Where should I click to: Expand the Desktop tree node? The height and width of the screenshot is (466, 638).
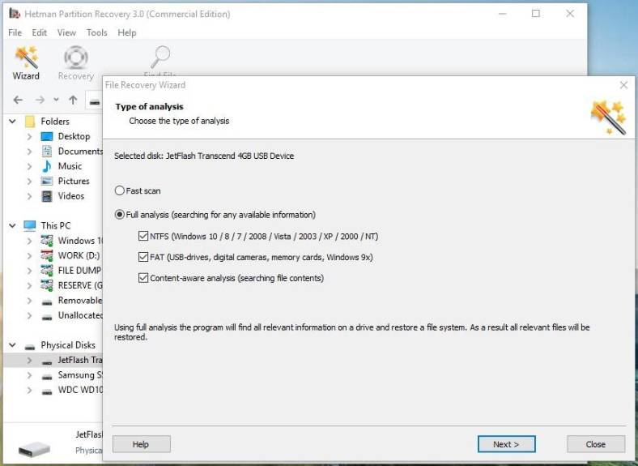[x=29, y=136]
